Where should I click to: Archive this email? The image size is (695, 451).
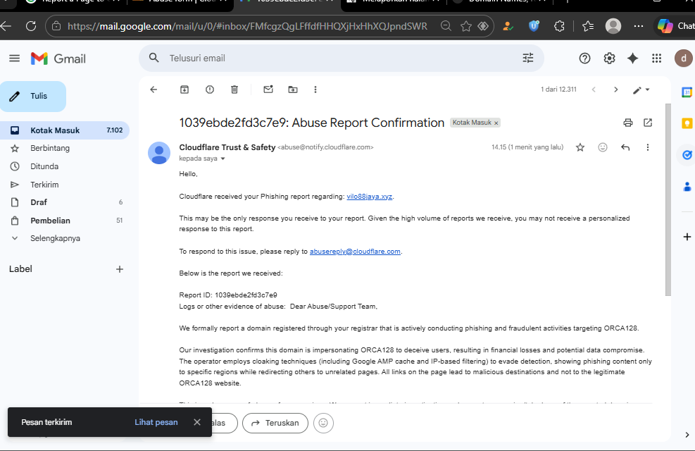click(x=184, y=89)
